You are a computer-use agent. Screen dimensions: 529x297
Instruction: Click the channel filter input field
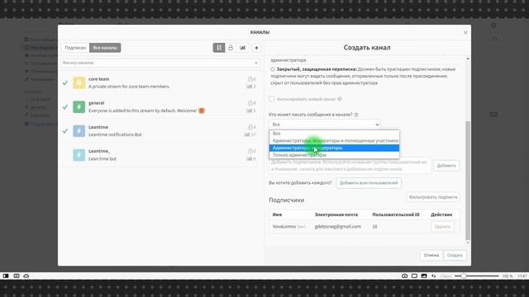click(160, 63)
